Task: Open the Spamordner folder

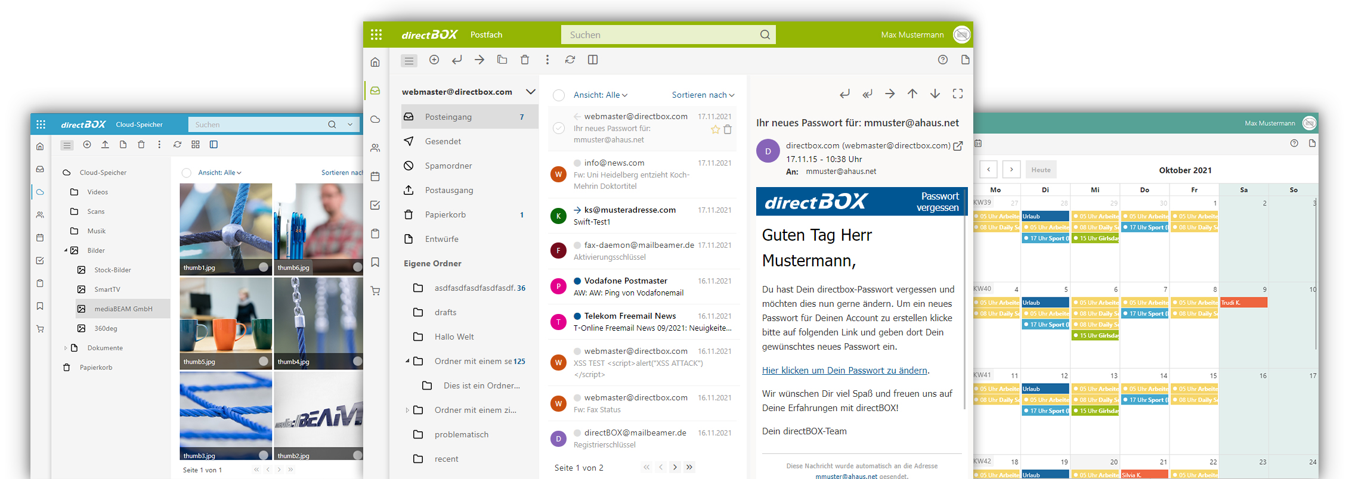Action: (448, 166)
